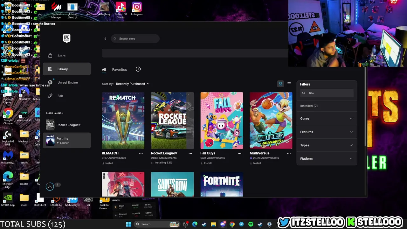Image resolution: width=407 pixels, height=229 pixels.
Task: Click the Title filter field
Action: pos(327,93)
